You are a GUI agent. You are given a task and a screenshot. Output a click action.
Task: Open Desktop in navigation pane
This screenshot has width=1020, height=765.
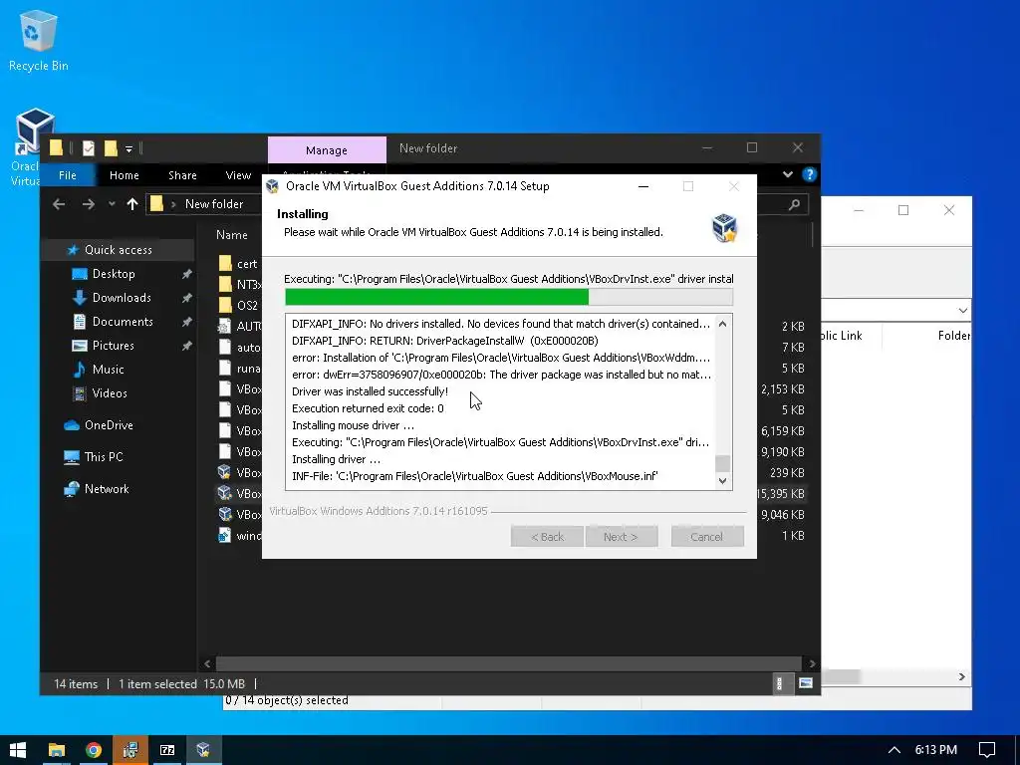114,274
